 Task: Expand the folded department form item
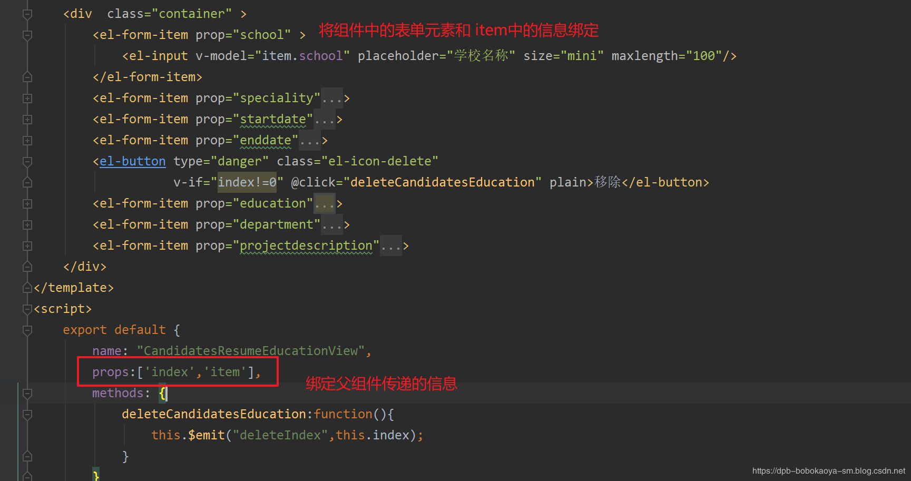coord(27,225)
